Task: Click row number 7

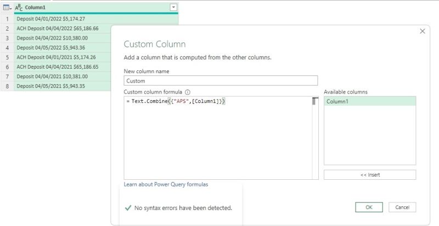Action: click(7, 76)
